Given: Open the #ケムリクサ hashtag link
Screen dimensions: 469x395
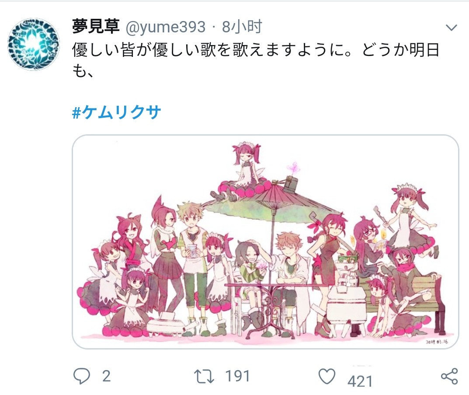Looking at the screenshot, I should (116, 112).
